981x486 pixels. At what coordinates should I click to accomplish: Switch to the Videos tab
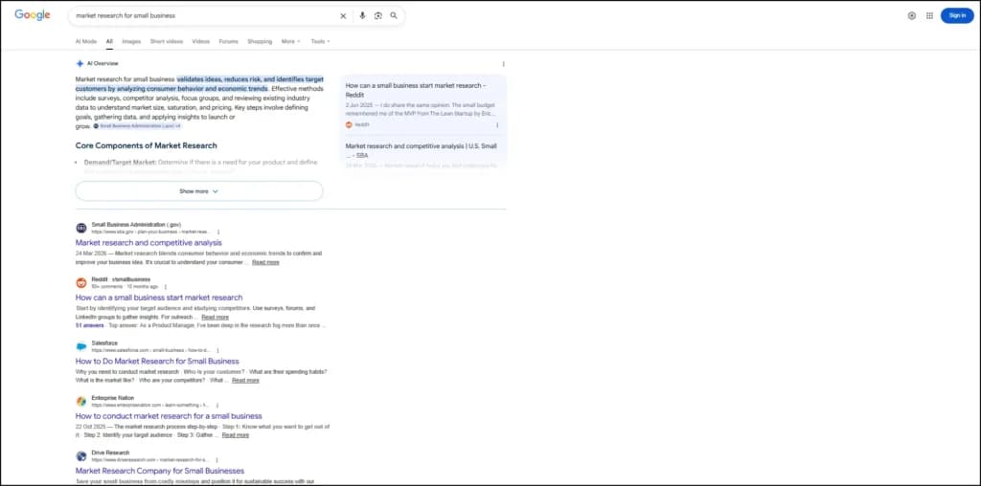click(x=201, y=41)
